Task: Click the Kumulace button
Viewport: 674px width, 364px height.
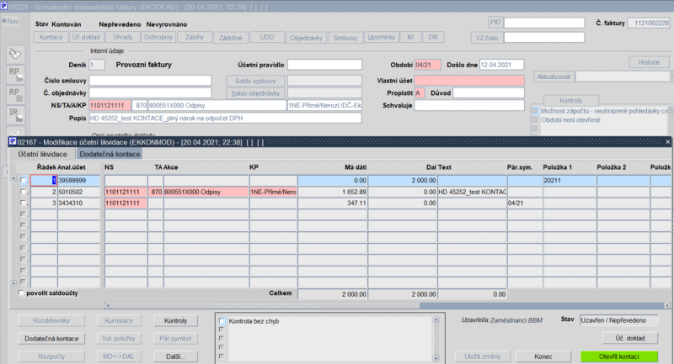Action: pos(119,320)
